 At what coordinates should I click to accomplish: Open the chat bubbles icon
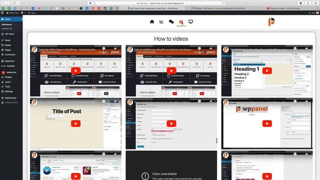(171, 21)
